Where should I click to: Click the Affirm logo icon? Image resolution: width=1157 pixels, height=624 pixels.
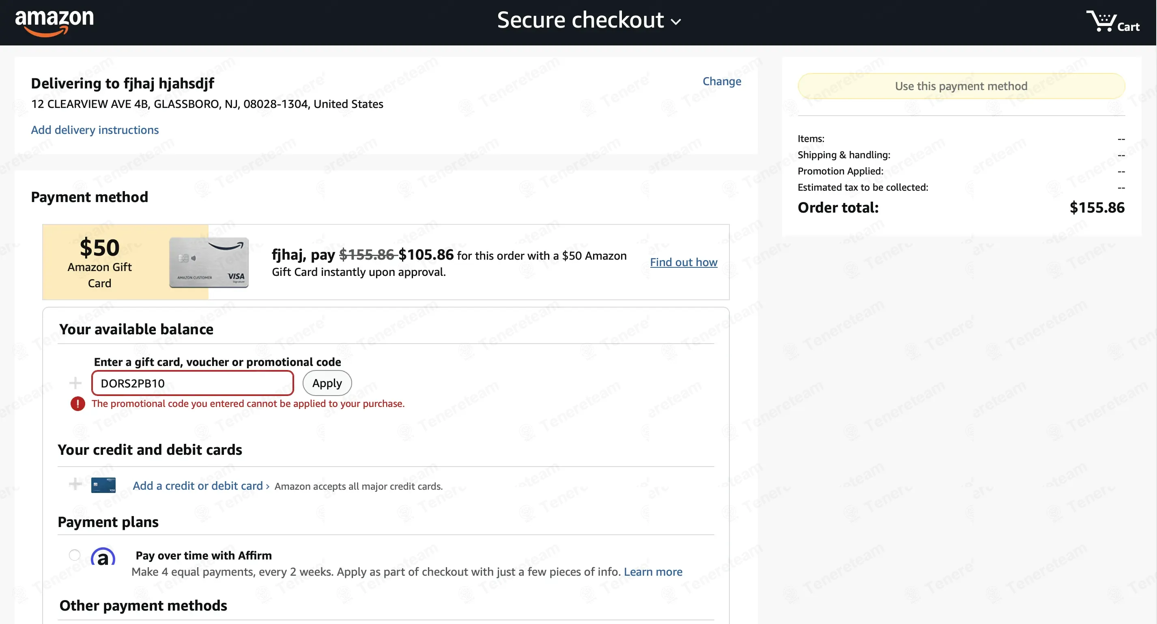pyautogui.click(x=103, y=556)
